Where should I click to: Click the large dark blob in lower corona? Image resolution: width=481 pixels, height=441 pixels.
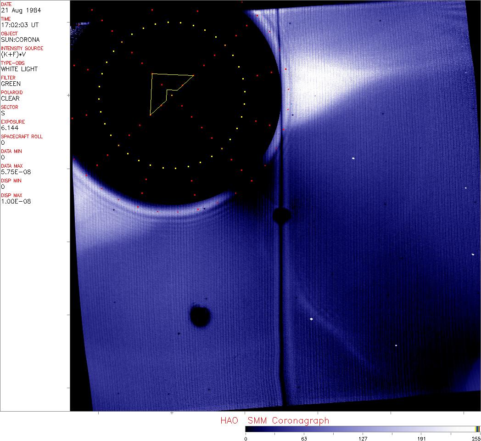[200, 316]
